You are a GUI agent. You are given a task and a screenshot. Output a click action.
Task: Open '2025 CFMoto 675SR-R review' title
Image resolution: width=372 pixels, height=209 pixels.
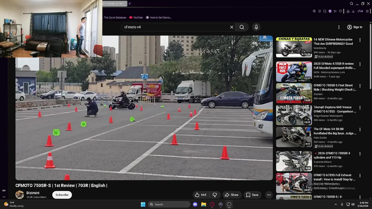tap(335, 66)
